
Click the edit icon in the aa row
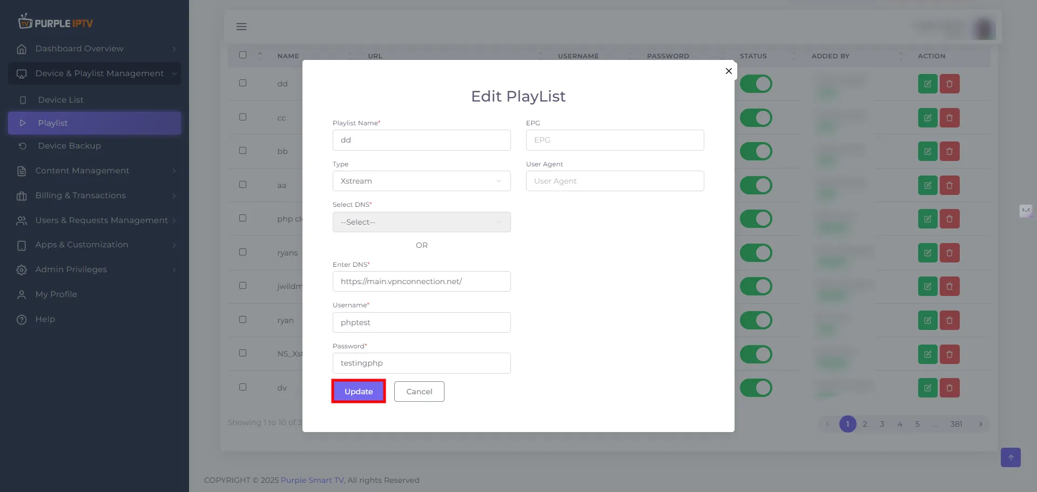pos(927,185)
